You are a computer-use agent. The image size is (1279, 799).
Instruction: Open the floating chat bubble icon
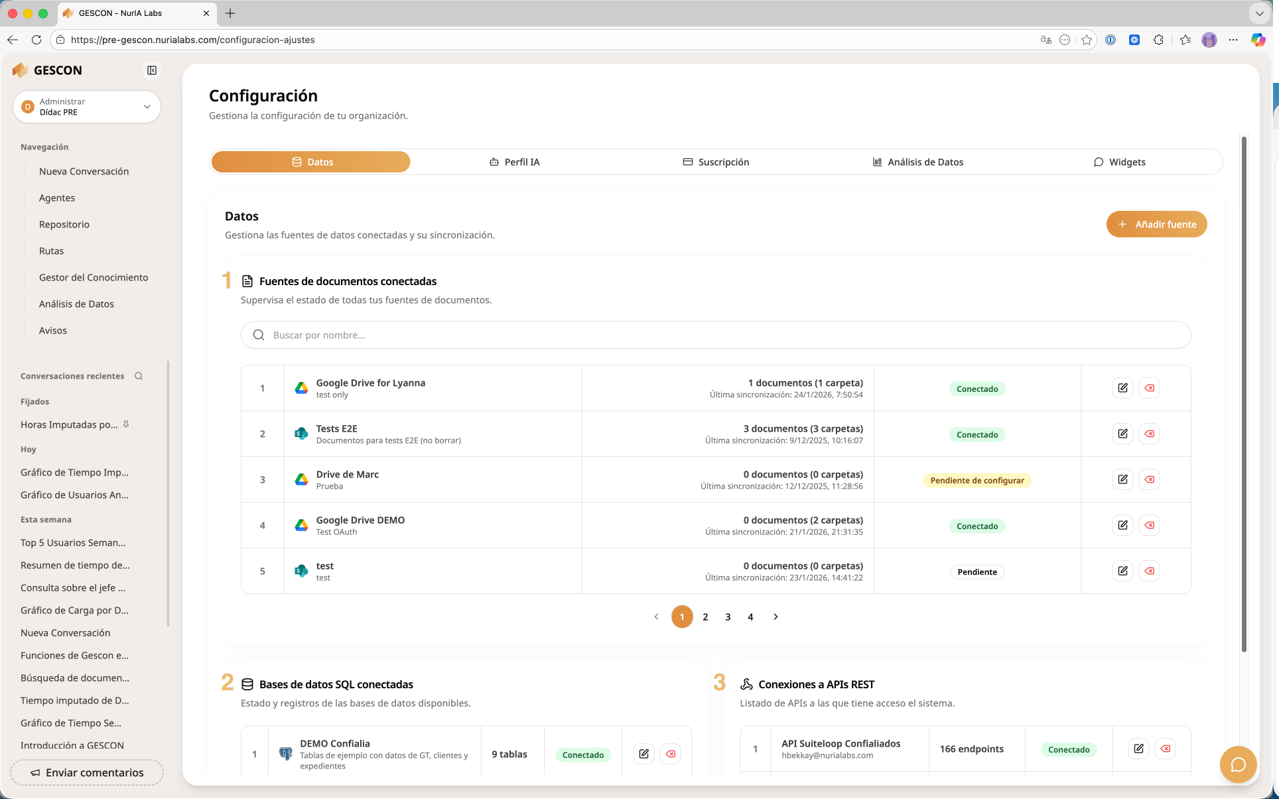[1238, 764]
